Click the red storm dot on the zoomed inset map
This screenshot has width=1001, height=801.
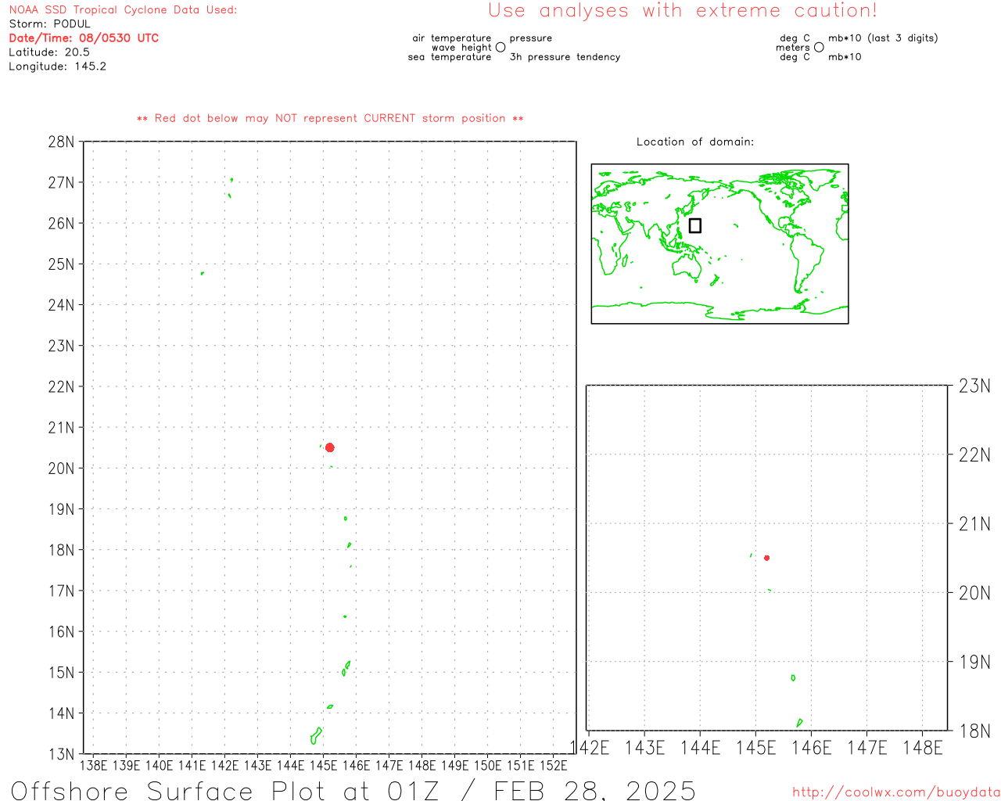click(x=767, y=558)
